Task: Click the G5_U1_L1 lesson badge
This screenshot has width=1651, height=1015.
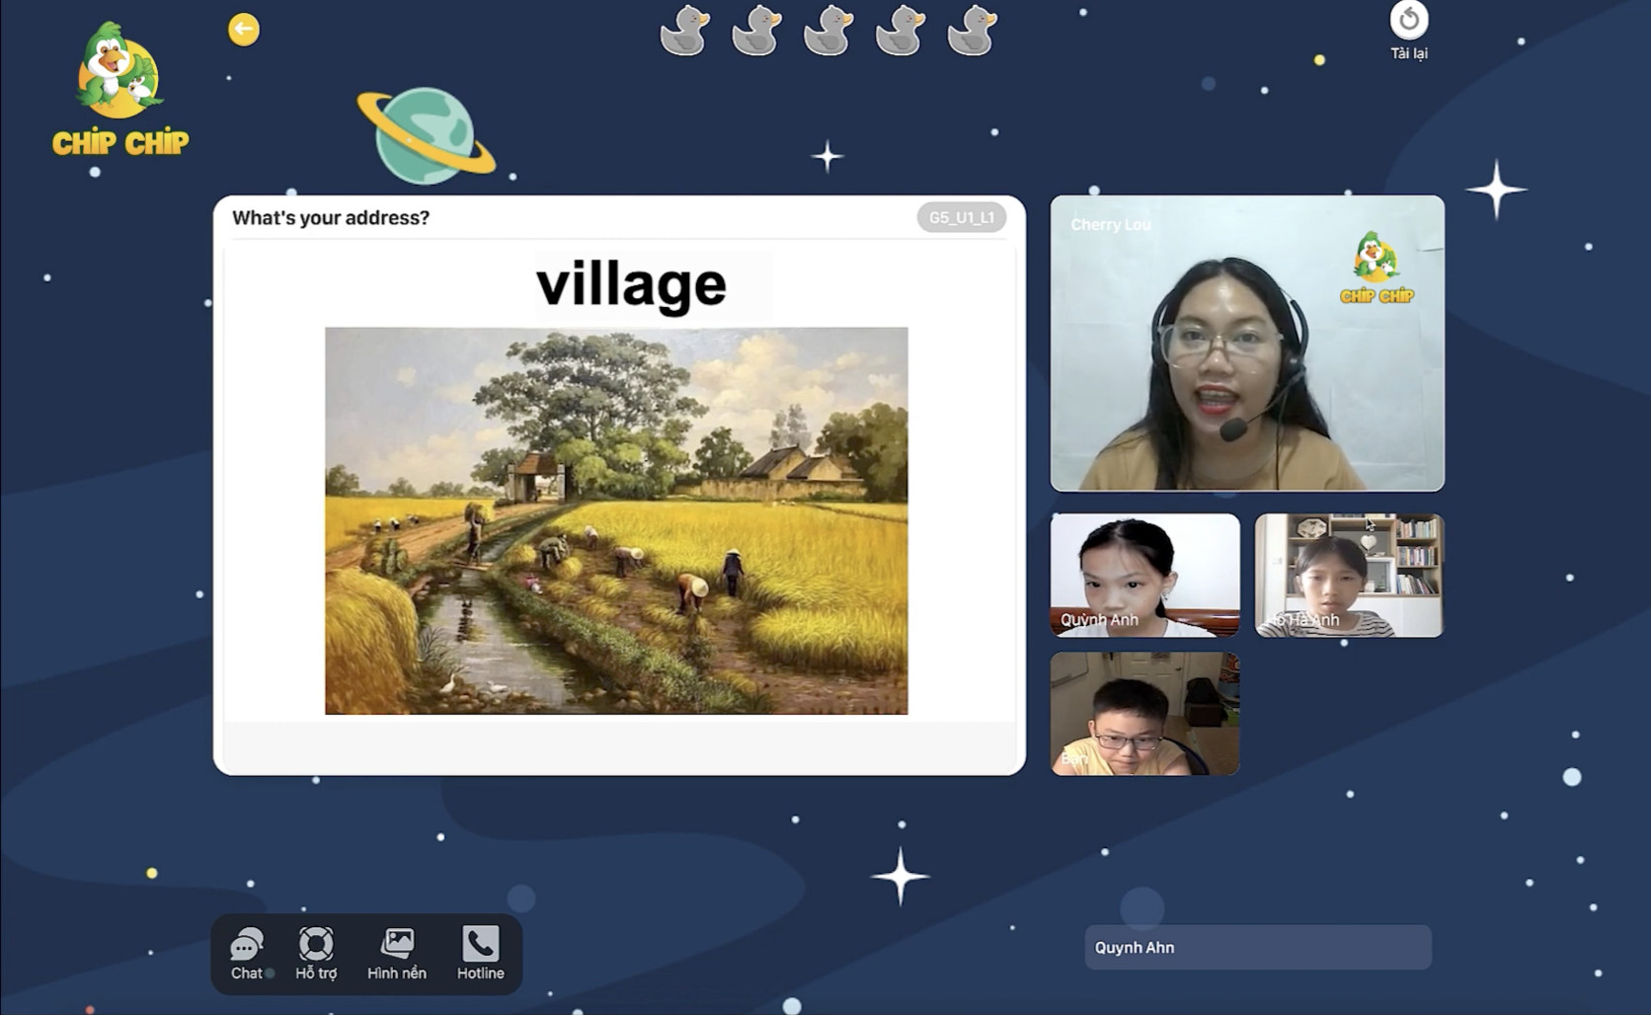Action: 961,217
